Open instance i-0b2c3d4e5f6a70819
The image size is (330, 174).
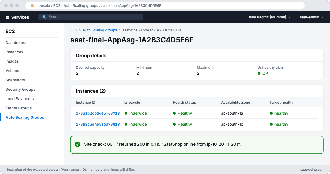98,124
